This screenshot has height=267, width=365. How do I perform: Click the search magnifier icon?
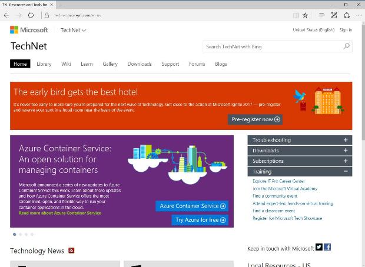pos(346,46)
